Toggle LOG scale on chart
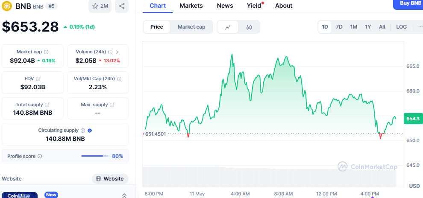This screenshot has height=198, width=423. [401, 27]
